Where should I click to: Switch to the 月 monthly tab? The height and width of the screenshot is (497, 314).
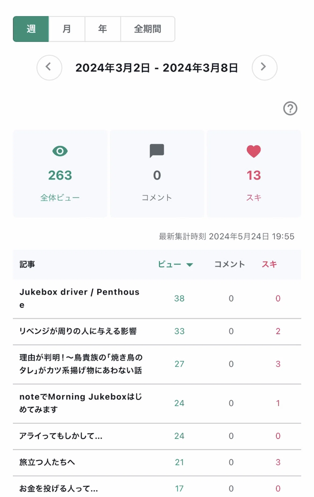[x=67, y=29]
